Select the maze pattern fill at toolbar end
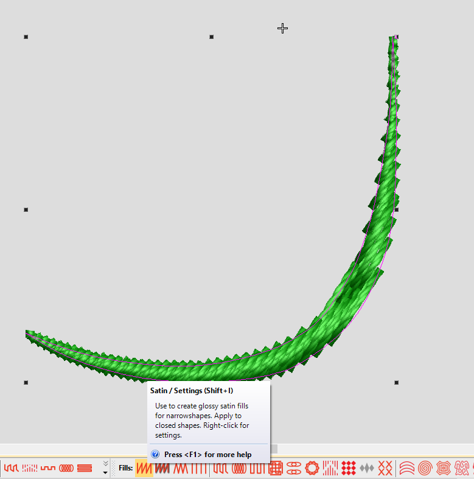 462,468
